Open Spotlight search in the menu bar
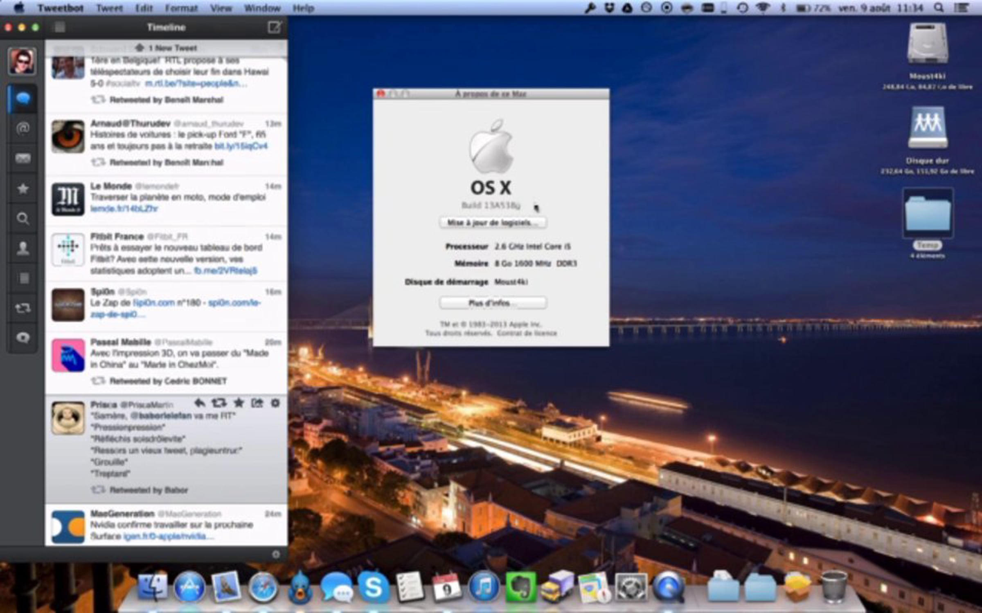Image resolution: width=982 pixels, height=613 pixels. click(939, 8)
